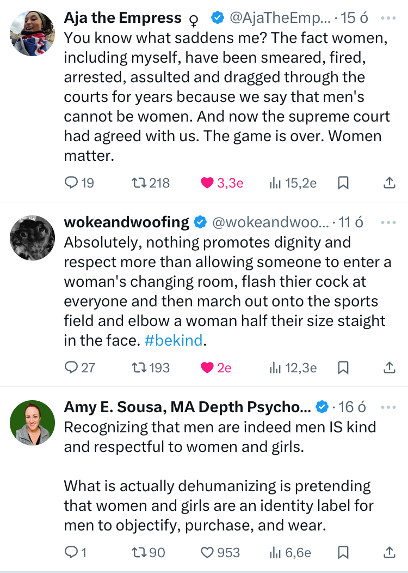Open more options on the wokeandwoofing post
408x573 pixels.
pyautogui.click(x=388, y=222)
